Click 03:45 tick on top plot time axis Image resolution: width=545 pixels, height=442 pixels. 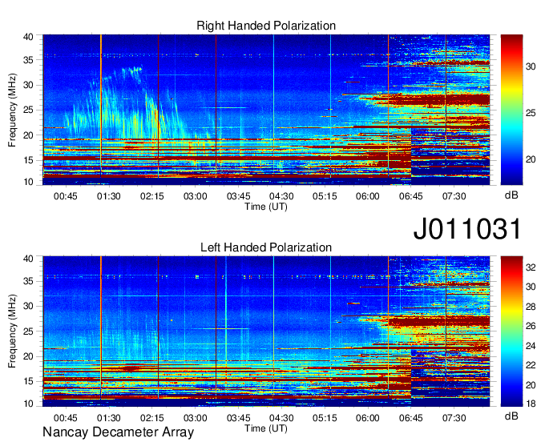coord(239,196)
